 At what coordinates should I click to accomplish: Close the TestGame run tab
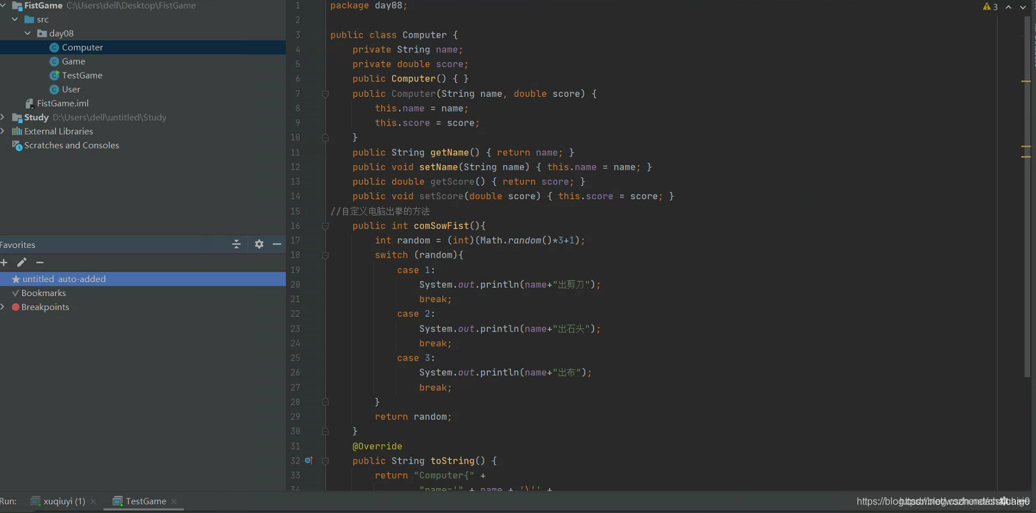174,501
